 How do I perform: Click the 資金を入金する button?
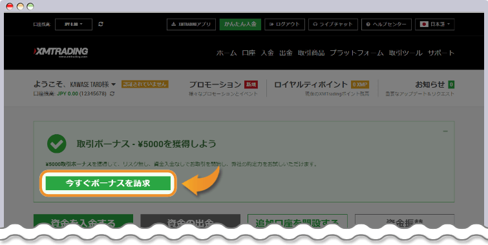click(x=83, y=221)
